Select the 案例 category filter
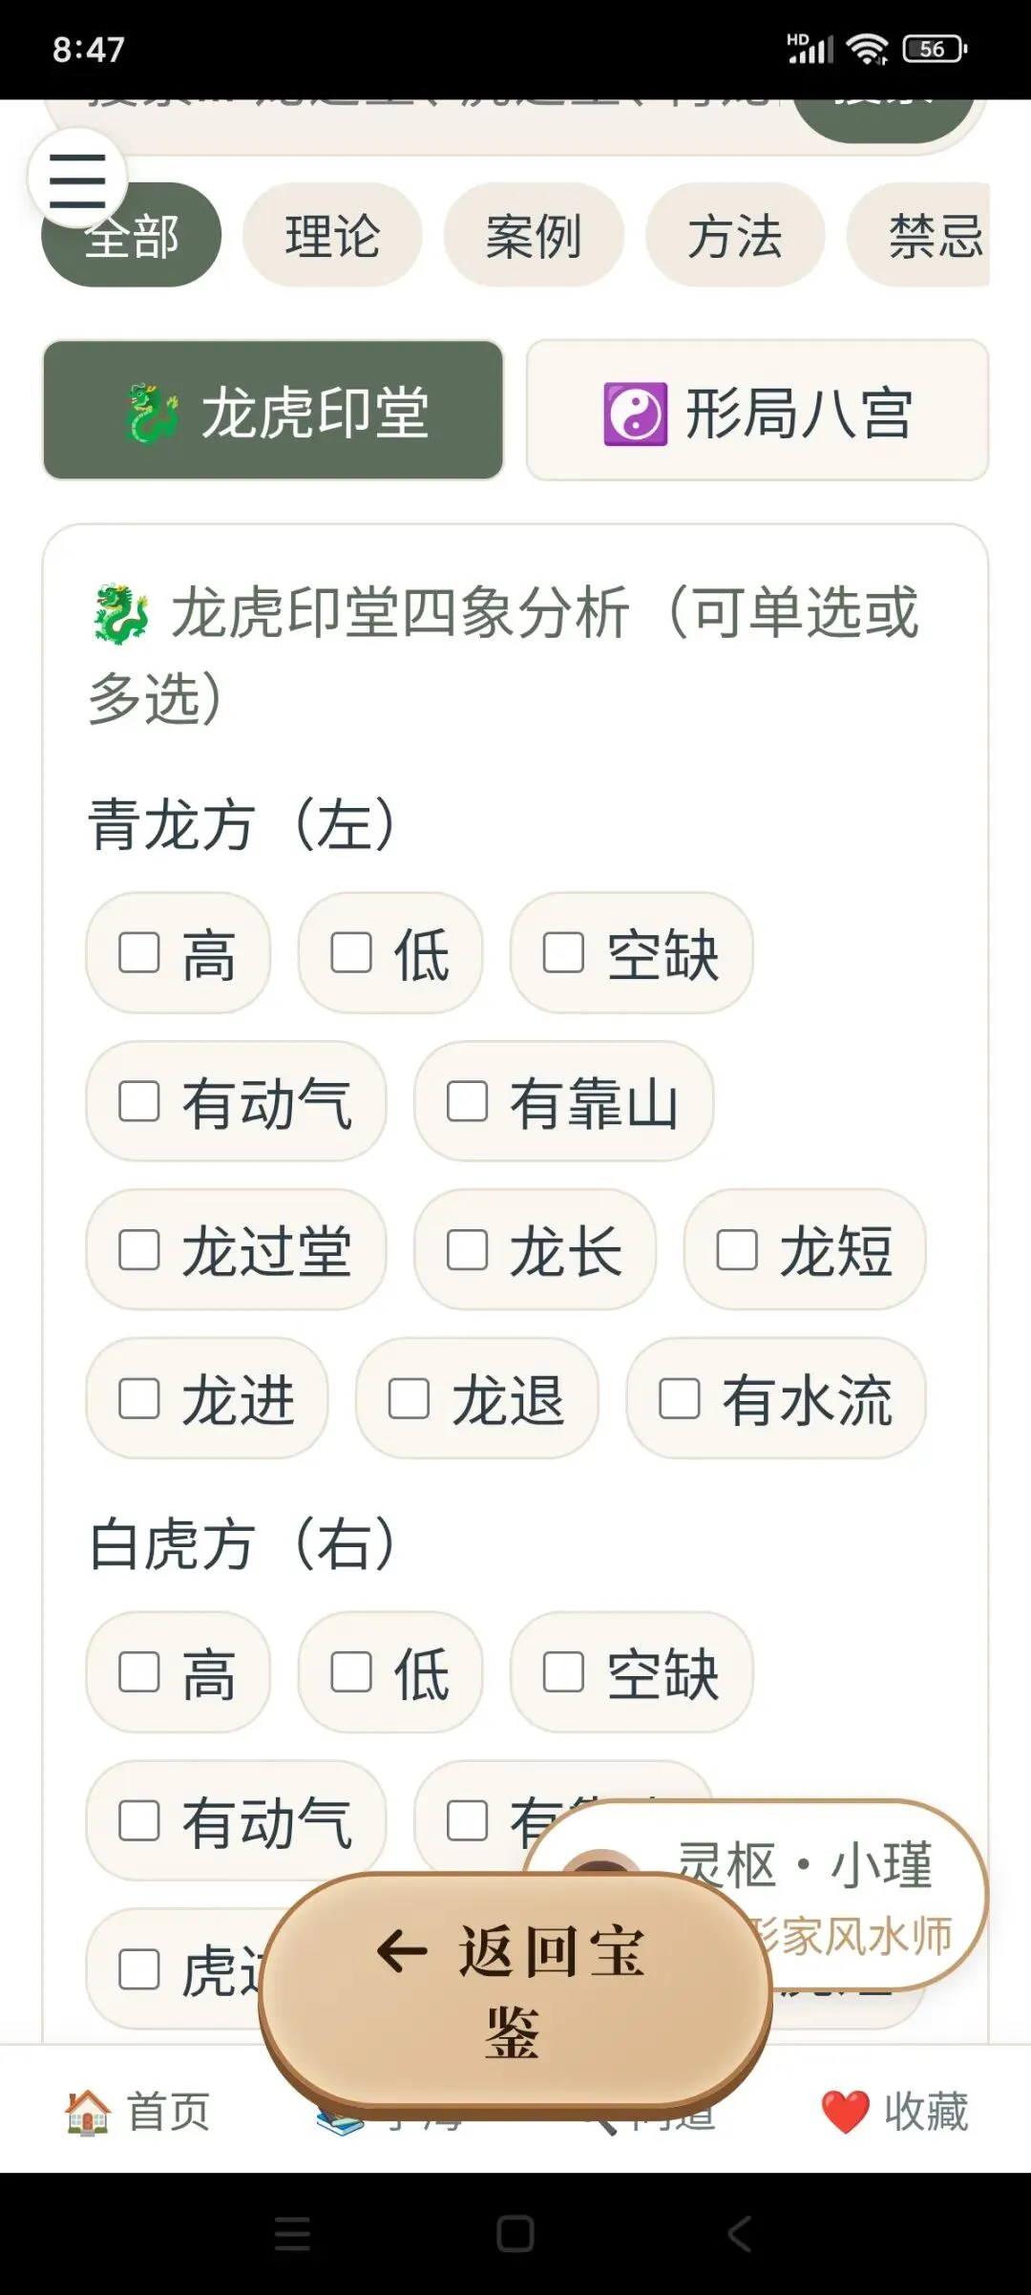This screenshot has height=2295, width=1031. click(533, 236)
